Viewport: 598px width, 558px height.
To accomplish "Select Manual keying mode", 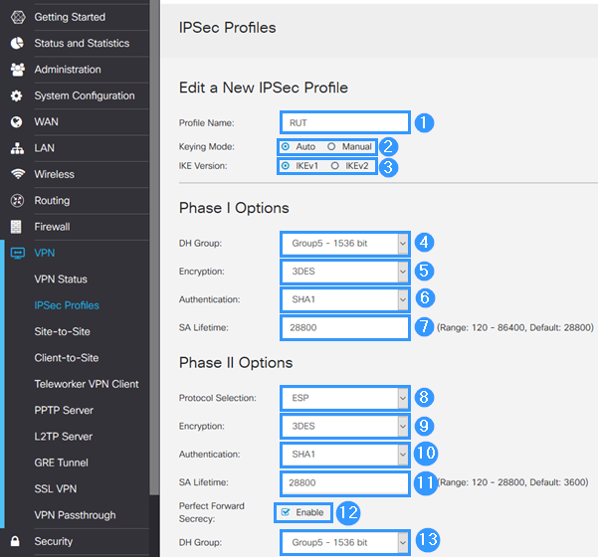I will click(x=331, y=146).
